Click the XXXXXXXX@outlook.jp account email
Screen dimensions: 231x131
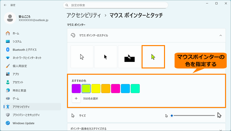pos(33,20)
